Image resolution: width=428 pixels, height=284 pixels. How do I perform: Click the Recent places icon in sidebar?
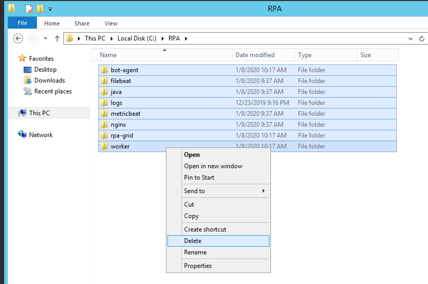[28, 91]
